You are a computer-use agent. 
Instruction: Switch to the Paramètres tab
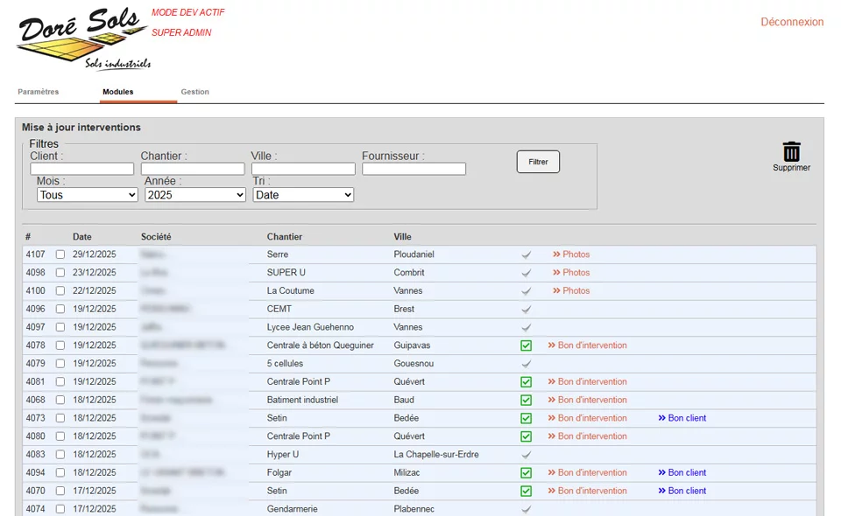[39, 92]
